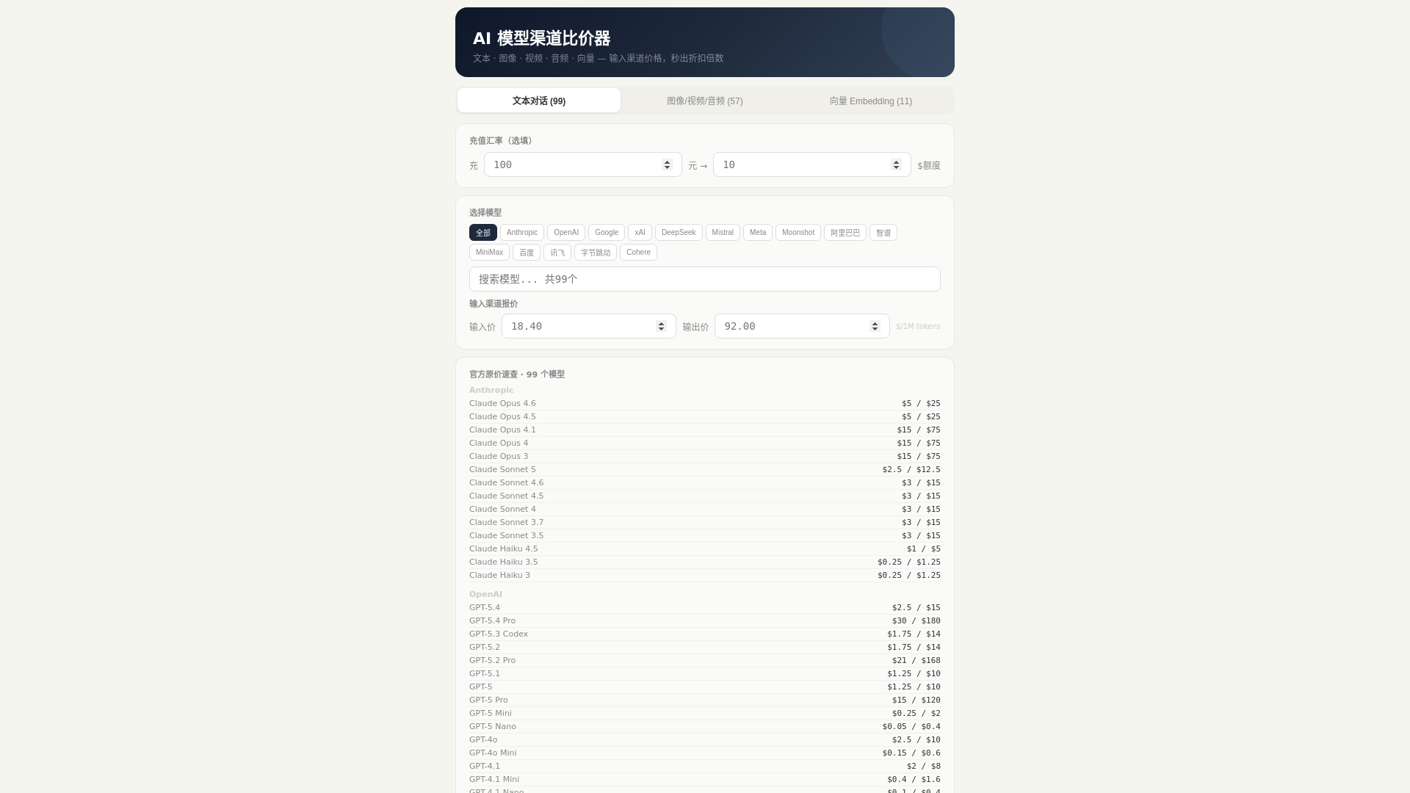The image size is (1410, 793).
Task: Select the GPT-4o Mini row
Action: (x=705, y=753)
